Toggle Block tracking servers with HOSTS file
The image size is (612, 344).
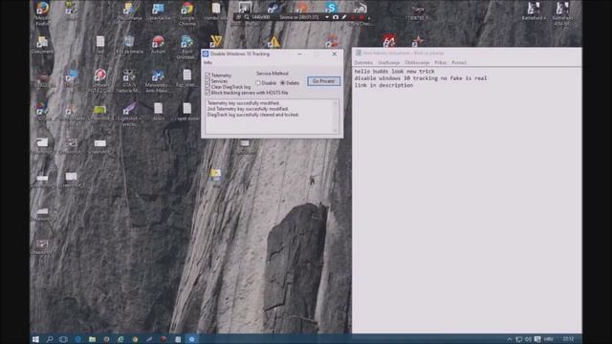point(208,93)
